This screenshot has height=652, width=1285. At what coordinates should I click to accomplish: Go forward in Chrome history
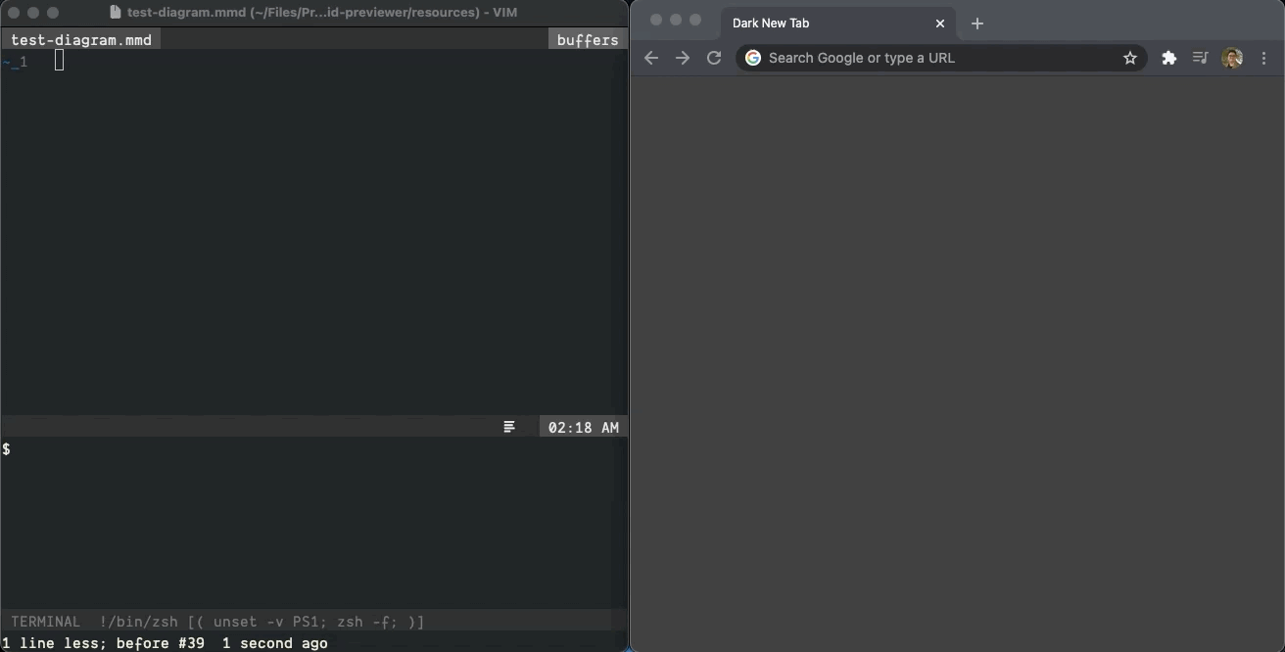683,58
